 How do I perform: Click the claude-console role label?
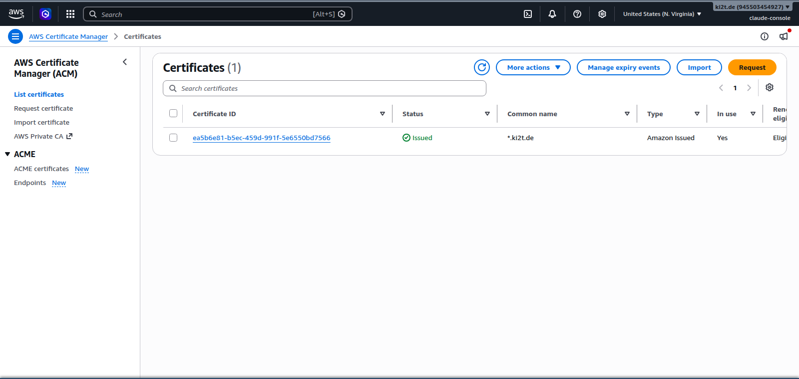(770, 18)
